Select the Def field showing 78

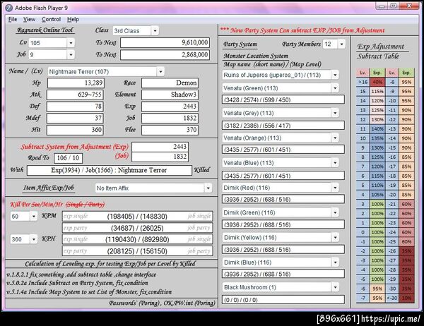75,107
